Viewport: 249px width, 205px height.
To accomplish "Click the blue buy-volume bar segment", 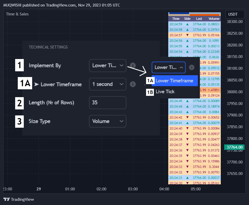I will 179,13.
